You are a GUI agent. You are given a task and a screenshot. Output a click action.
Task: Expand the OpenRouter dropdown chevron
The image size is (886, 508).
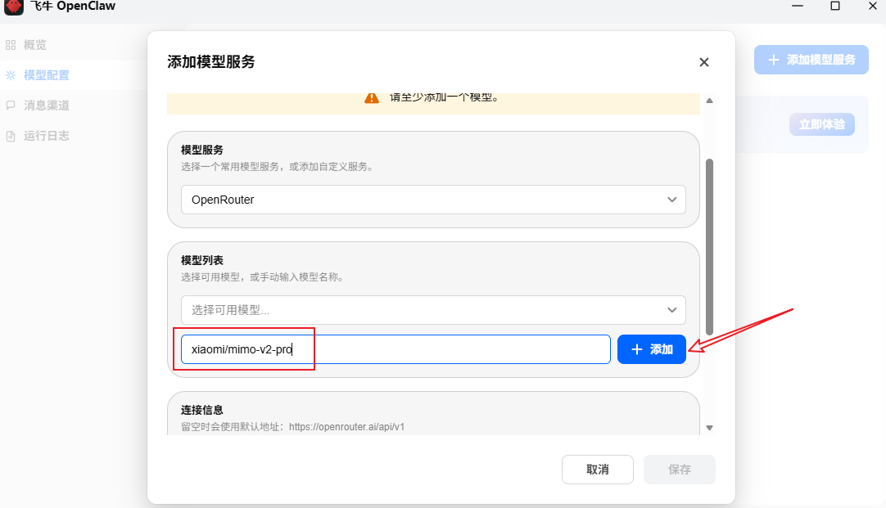(x=671, y=200)
